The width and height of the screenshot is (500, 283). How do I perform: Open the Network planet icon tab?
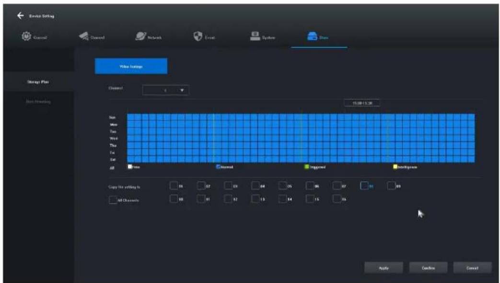point(140,36)
